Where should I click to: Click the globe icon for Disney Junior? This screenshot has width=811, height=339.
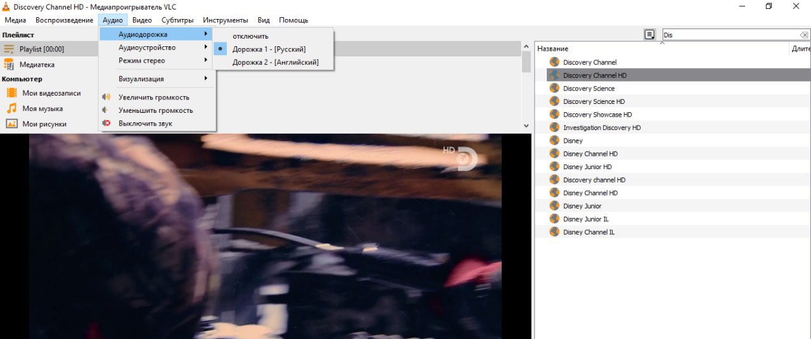pyautogui.click(x=554, y=206)
